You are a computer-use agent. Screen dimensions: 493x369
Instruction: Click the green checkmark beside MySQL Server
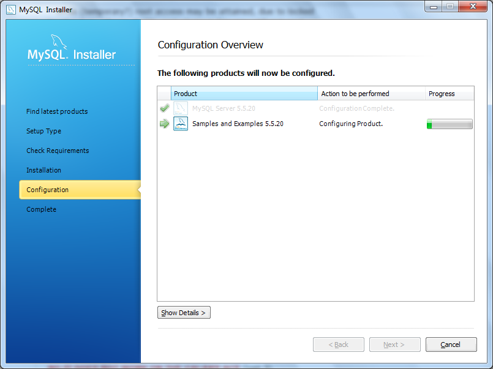[165, 108]
